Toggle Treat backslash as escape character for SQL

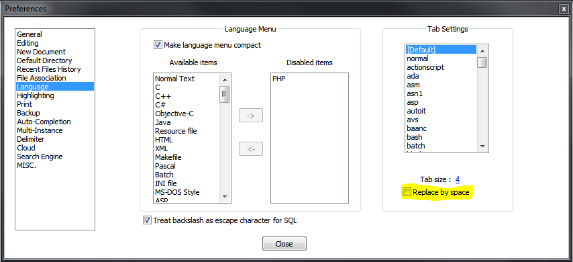tap(147, 220)
